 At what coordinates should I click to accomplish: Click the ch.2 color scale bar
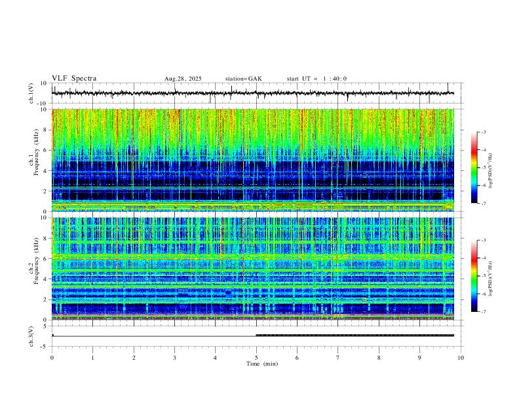[474, 276]
